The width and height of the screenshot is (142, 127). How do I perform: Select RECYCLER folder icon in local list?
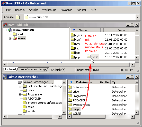[x=70, y=100]
